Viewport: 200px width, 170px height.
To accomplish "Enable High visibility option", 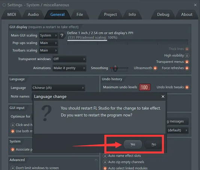I will [187, 55].
